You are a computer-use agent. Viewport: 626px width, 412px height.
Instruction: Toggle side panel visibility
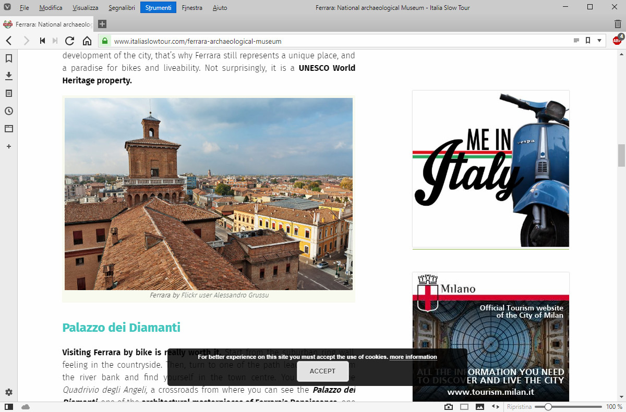point(9,407)
